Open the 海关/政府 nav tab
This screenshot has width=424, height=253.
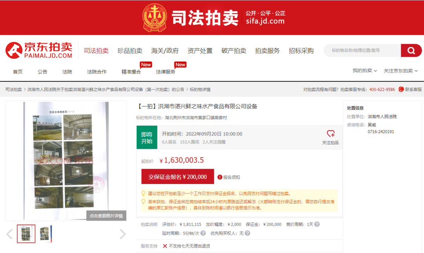coord(164,51)
